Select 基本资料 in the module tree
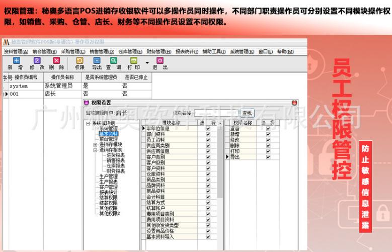The height and width of the screenshot is (252, 392). coord(109,134)
